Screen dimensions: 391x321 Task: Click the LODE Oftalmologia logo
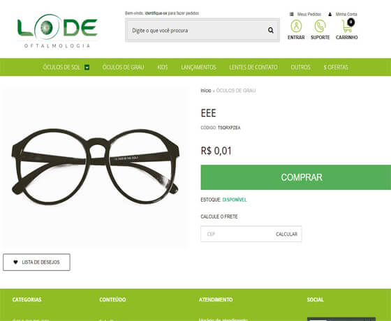click(x=57, y=31)
